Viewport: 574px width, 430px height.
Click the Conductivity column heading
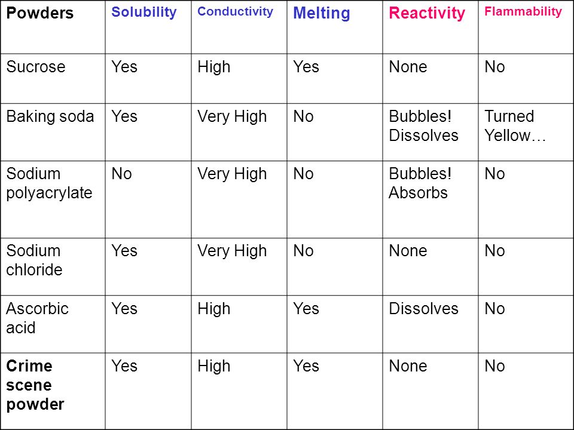pos(235,11)
